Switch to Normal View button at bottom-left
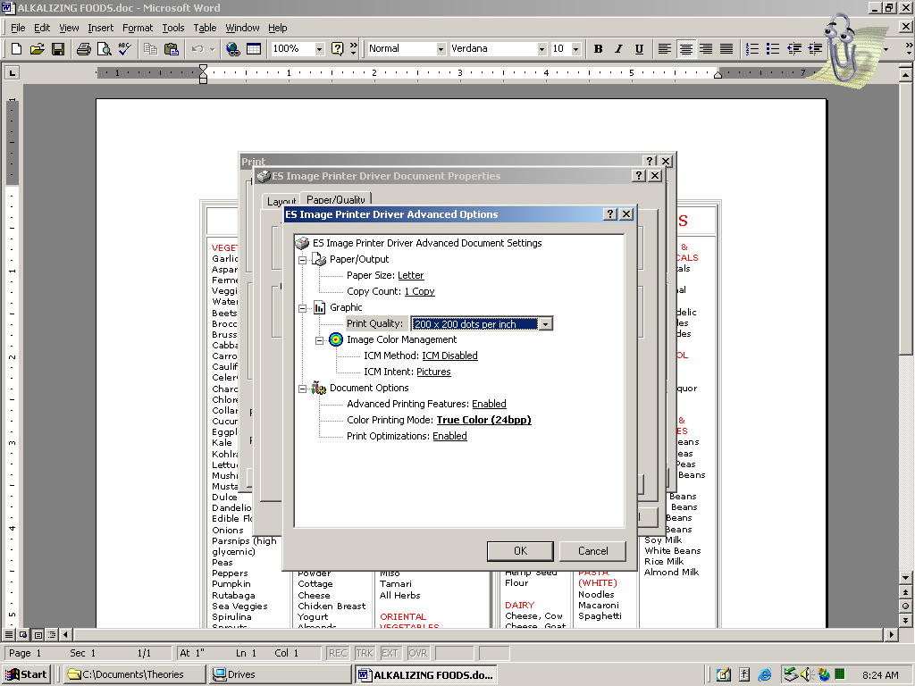The image size is (915, 686). [x=9, y=634]
